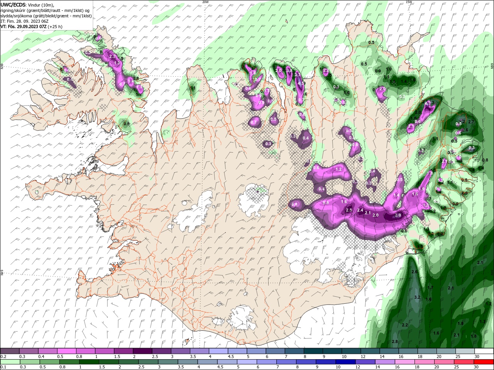The height and width of the screenshot is (370, 494).
Task: Select lower legend swatch for 20
Action: [444, 362]
